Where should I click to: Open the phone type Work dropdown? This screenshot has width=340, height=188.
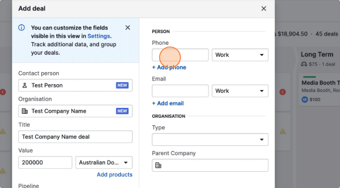click(240, 55)
